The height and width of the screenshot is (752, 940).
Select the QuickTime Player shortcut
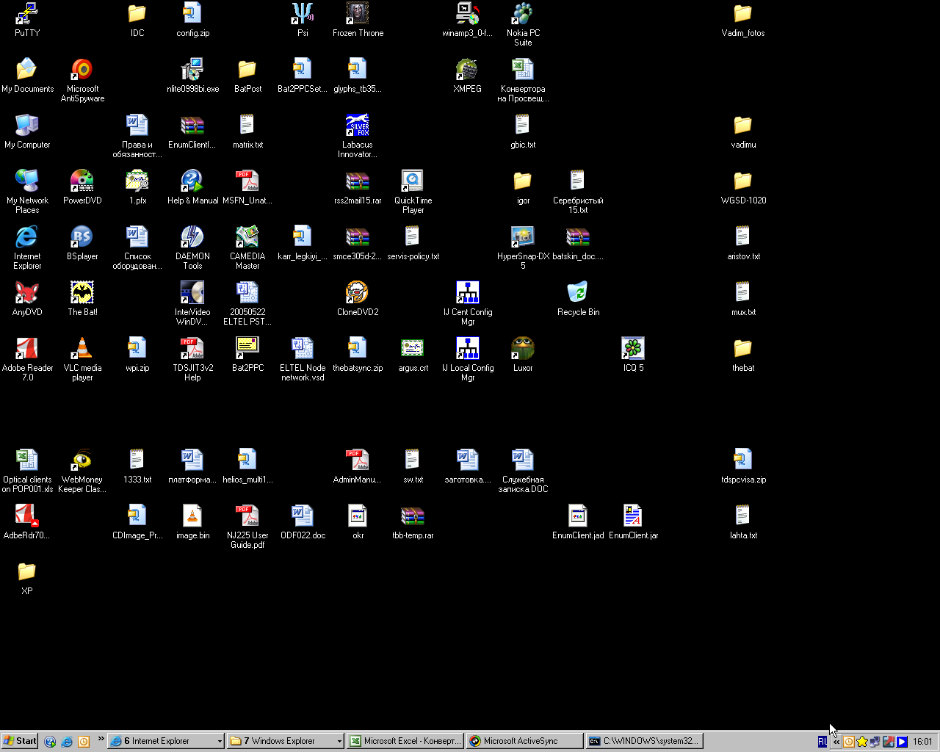[413, 181]
